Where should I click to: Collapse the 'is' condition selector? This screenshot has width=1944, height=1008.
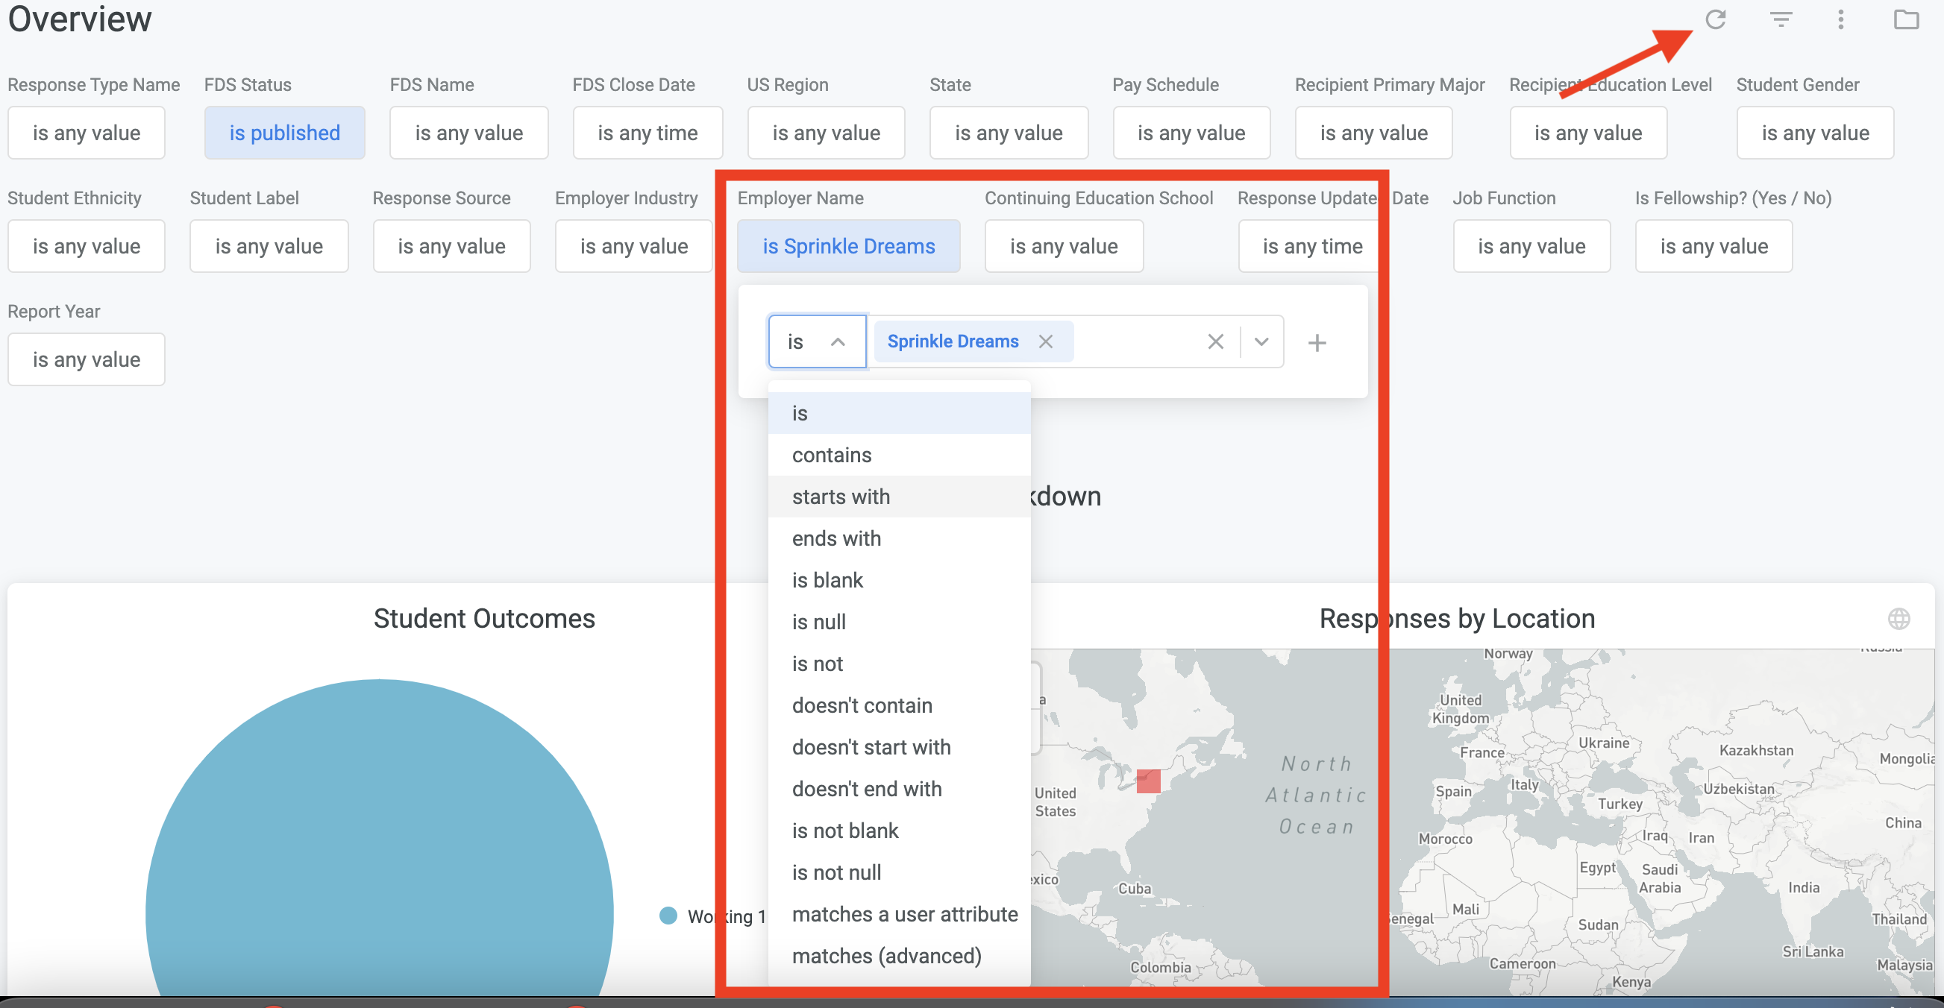coord(817,341)
